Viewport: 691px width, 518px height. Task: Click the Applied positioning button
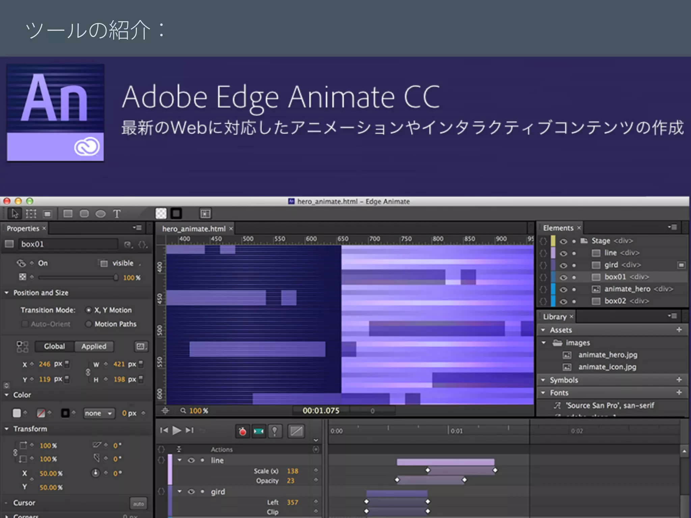coord(94,346)
